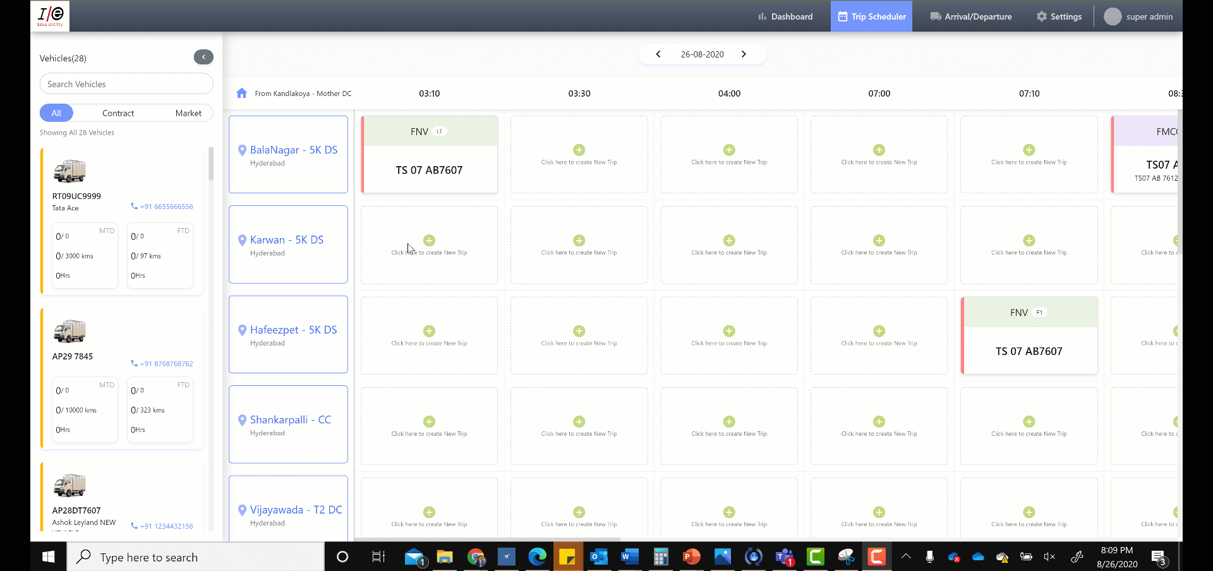The image size is (1213, 571).
Task: Open the FNV trip card for TS 07 AB7607
Action: tap(430, 153)
